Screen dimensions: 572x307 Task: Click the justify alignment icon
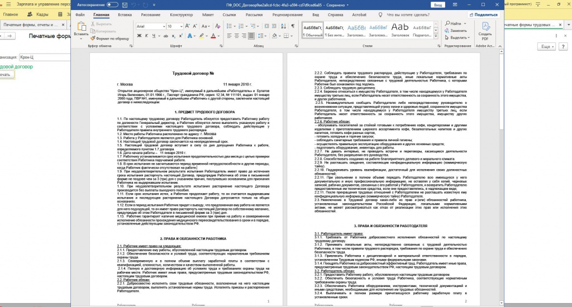click(251, 36)
